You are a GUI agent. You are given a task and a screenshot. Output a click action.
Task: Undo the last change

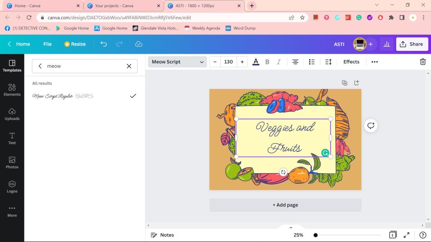click(103, 44)
